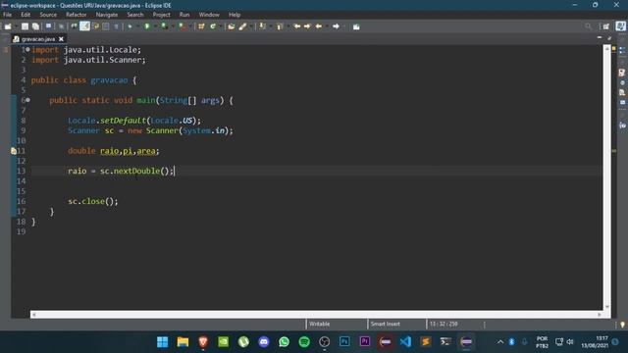Click the Save All toolbar icon
Screen dimensions: 628x353
(x=35, y=26)
